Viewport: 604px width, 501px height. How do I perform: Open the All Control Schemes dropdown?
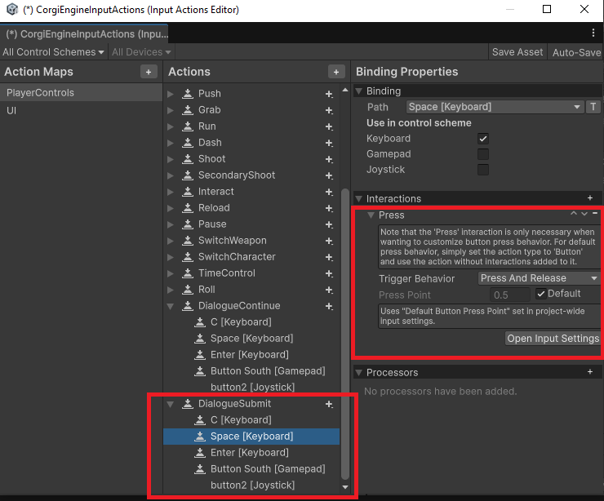pyautogui.click(x=53, y=52)
